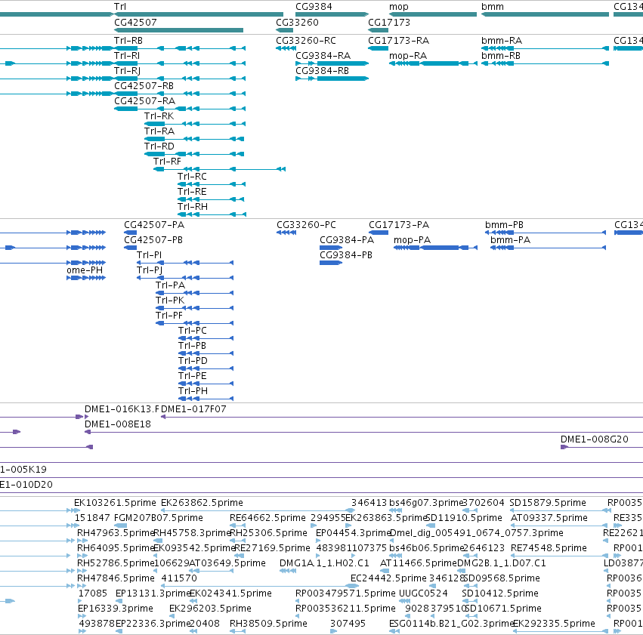
Task: Select transcript Trl-RC
Action: click(192, 177)
